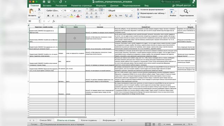Viewport: 224px width, 126px height.
Task: Switch to Формулы ribbon tab
Action: 101,6
